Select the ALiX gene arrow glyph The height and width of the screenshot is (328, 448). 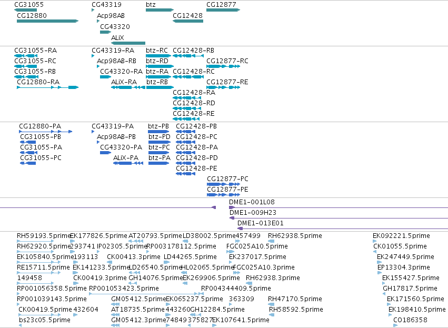128,43
